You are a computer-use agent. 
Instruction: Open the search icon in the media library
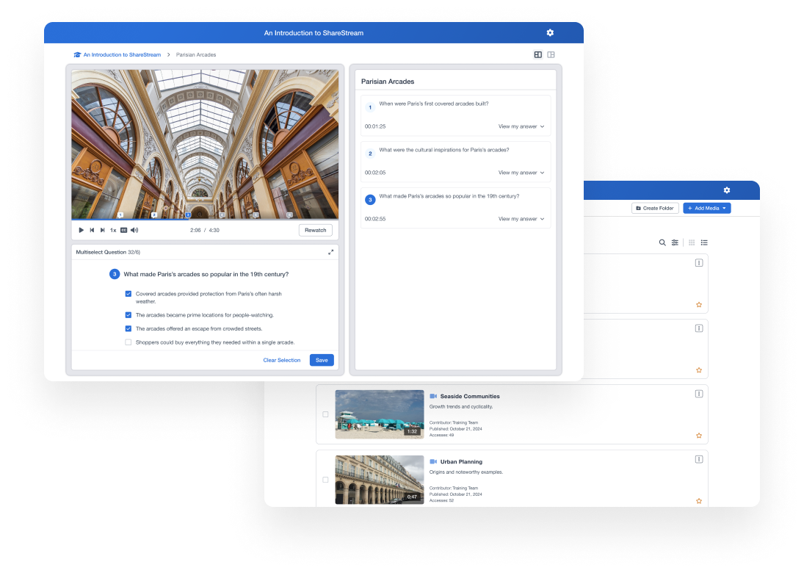662,242
